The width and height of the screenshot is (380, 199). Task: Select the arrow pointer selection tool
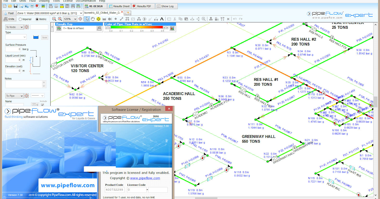87,19
